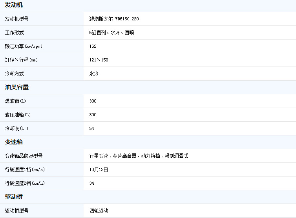Click the 驱动桥 section header
The image size is (296, 218).
tap(14, 197)
